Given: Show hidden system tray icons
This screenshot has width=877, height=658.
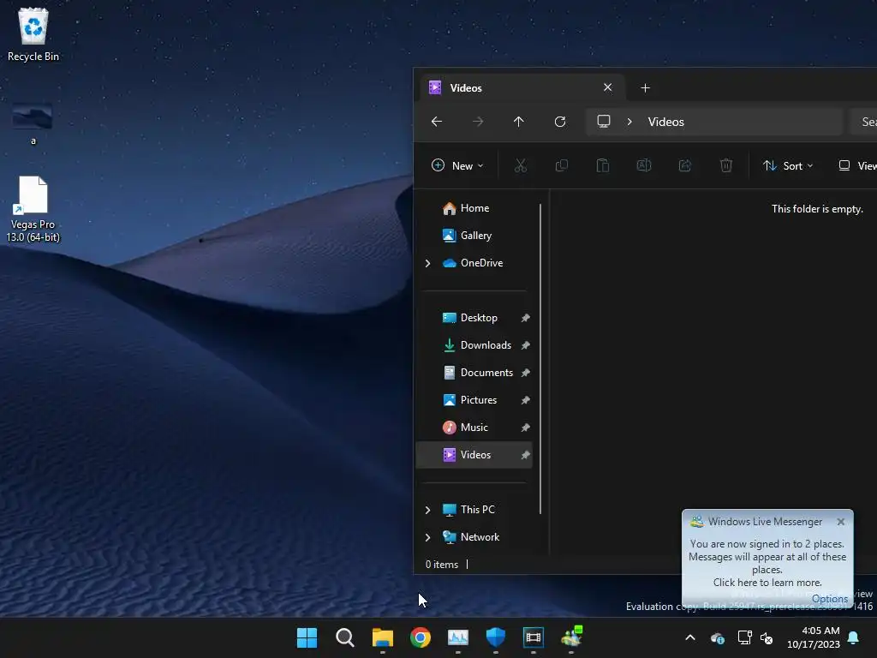Looking at the screenshot, I should point(690,637).
